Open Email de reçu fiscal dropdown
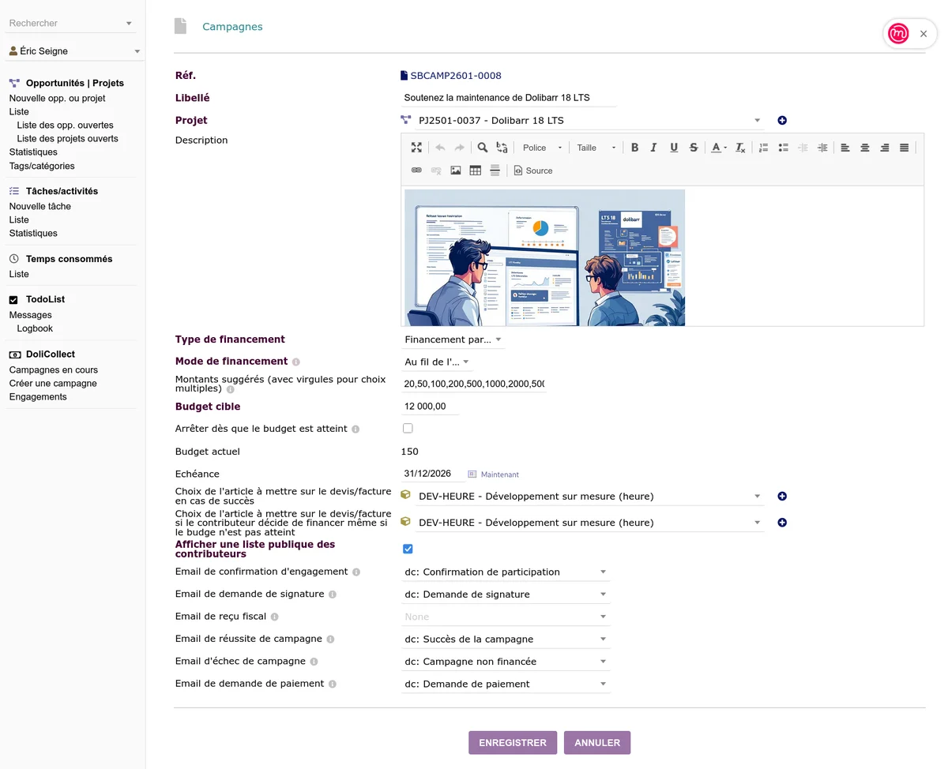This screenshot has width=948, height=769. click(506, 617)
